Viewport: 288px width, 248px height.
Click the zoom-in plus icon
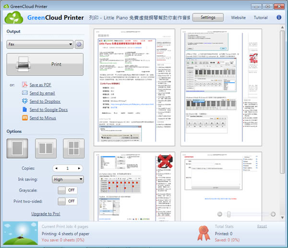(273, 214)
